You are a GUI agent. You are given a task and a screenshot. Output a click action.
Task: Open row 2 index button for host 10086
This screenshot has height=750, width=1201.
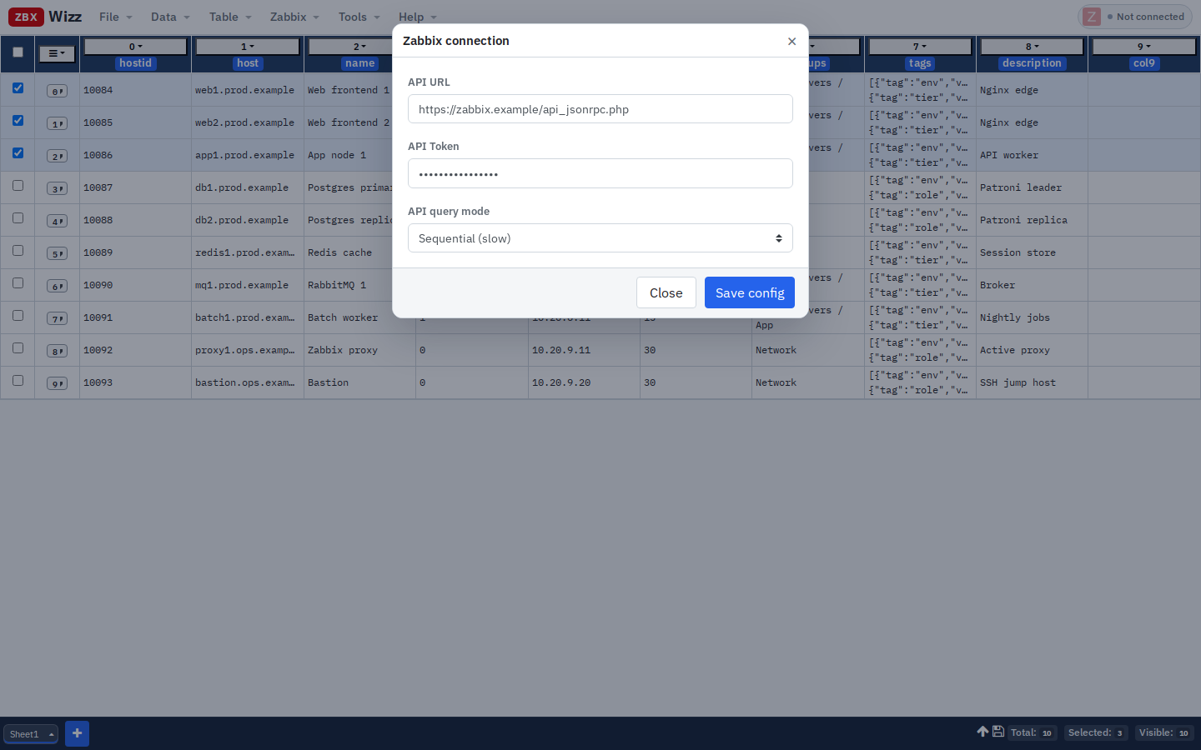coord(57,156)
